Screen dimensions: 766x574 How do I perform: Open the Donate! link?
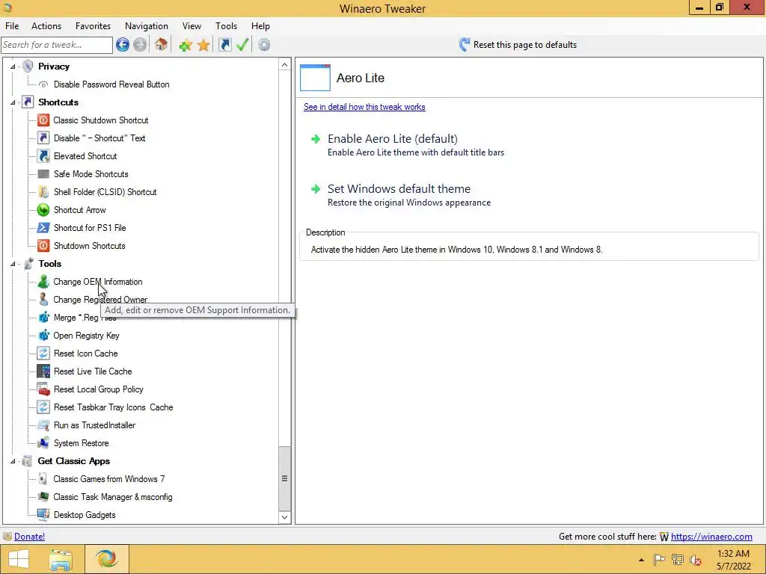(x=29, y=537)
